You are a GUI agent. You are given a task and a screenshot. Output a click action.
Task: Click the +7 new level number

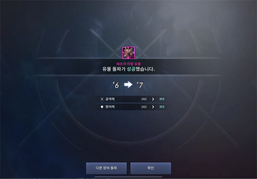tap(140, 85)
